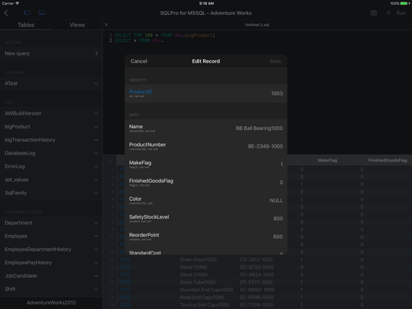
Task: Select the FinishedGoodsFlag column header in results
Action: point(387,160)
